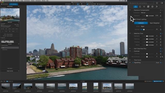165x93 pixels.
Task: Open the Workspaces menu
Action: tap(38, 1)
